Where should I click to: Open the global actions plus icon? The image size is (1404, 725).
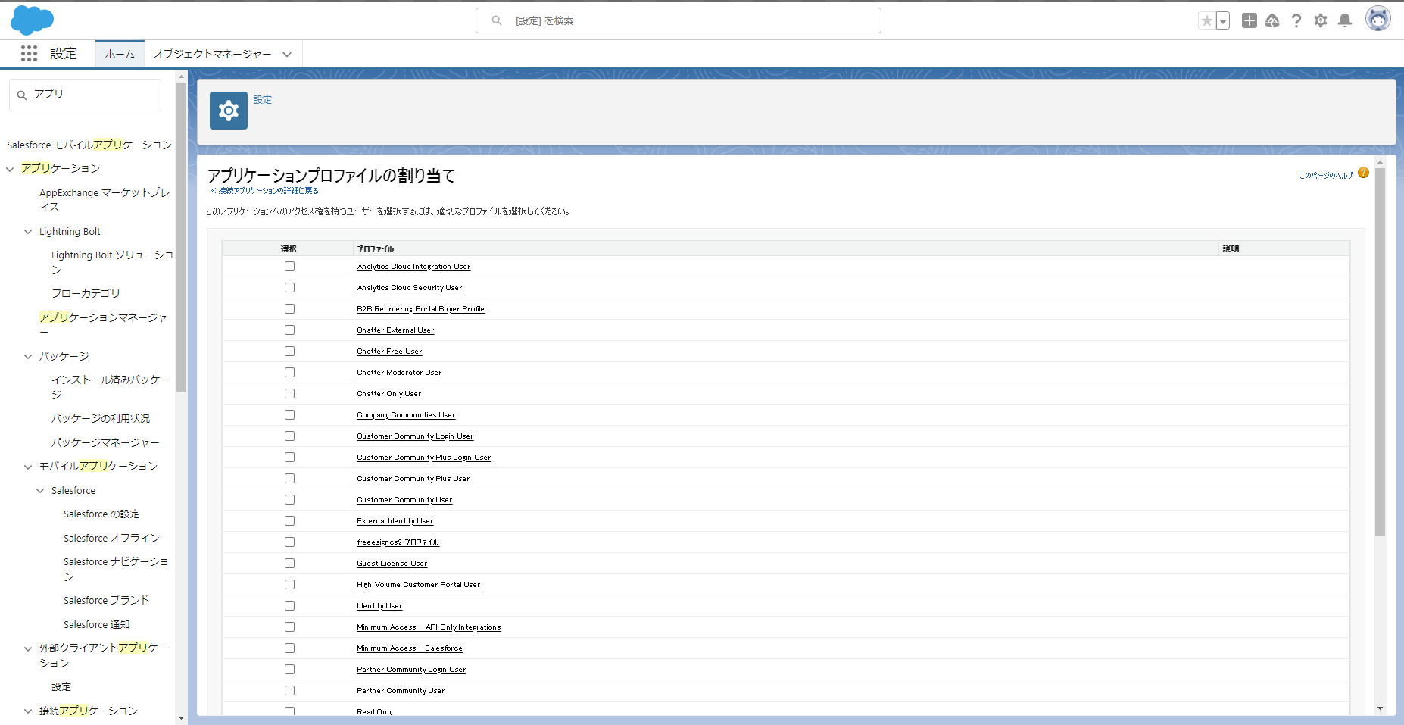[x=1250, y=20]
